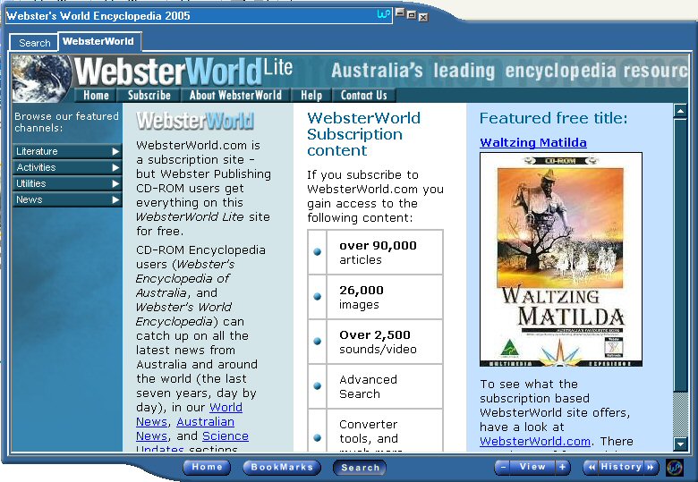Click the scrollbar up arrow
This screenshot has height=482, width=698.
(680, 111)
